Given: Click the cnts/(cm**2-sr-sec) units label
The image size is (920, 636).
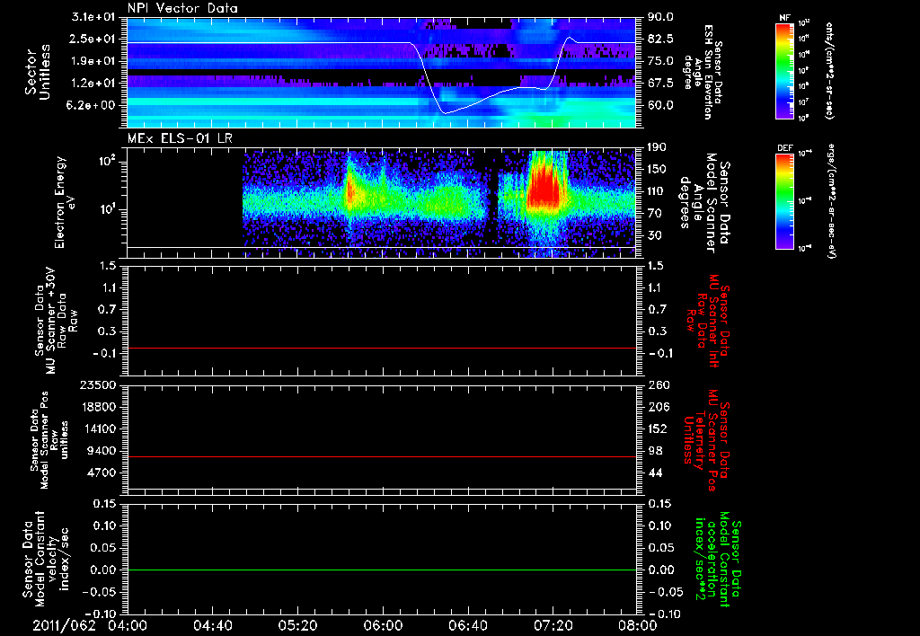Looking at the screenshot, I should [x=829, y=70].
